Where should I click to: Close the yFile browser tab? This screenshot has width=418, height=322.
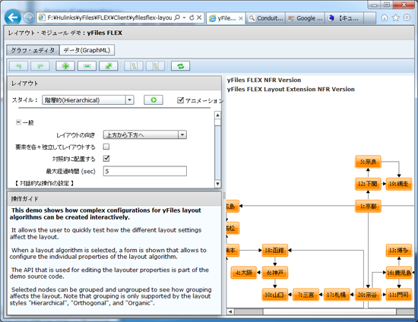(x=241, y=18)
